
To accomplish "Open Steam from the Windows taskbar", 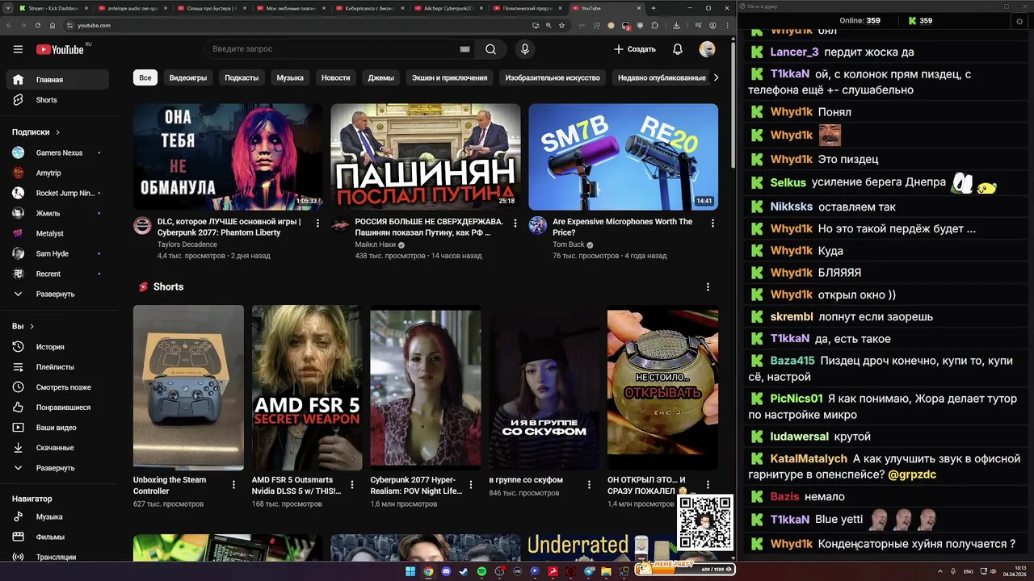I will (463, 571).
